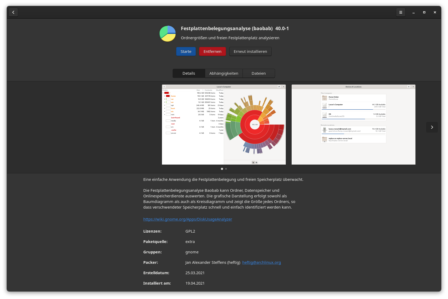Open the wiki.gnome.org DiskUsageAnalyzer link
448x299 pixels.
coord(188,219)
